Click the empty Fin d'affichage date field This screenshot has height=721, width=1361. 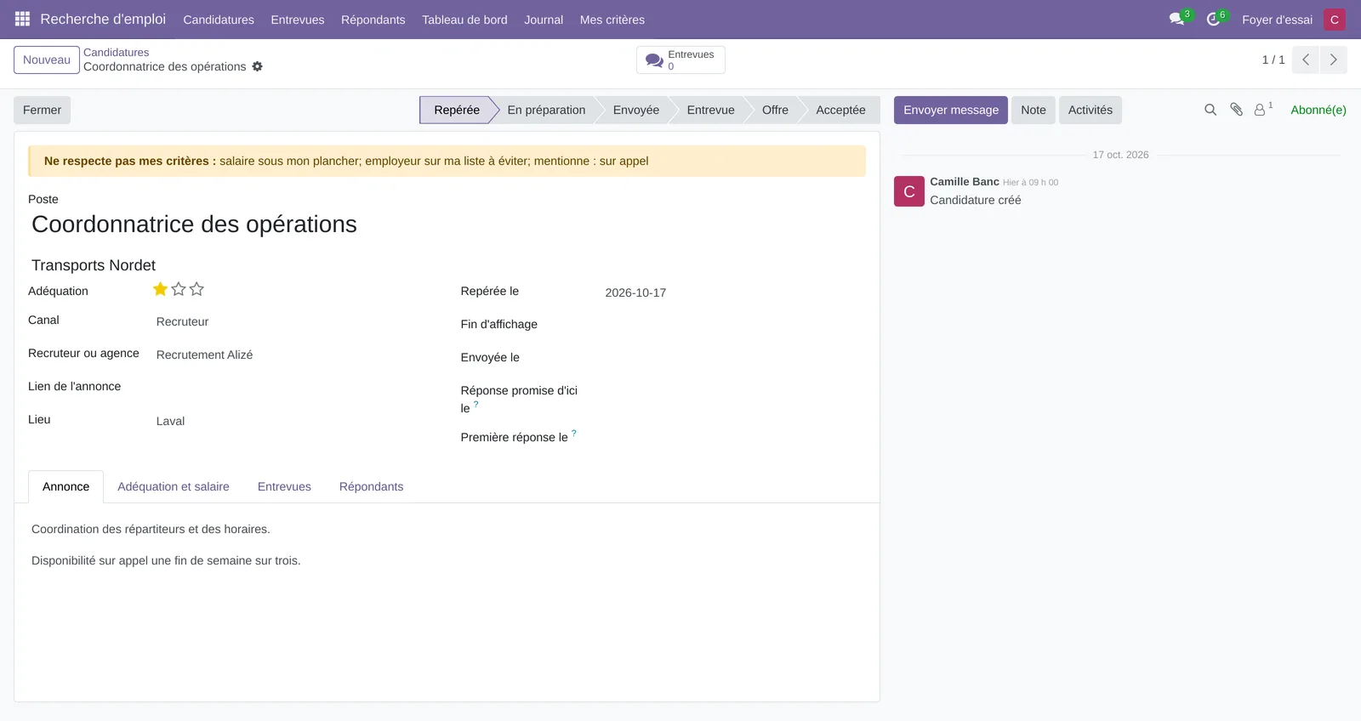pos(734,326)
